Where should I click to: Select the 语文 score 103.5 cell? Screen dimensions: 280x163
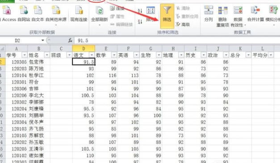point(84,149)
